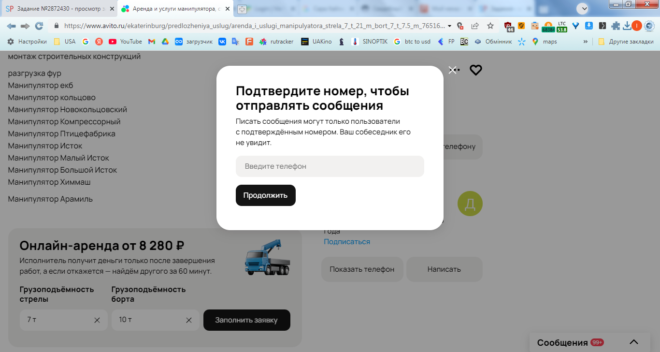The image size is (660, 352).
Task: Open a new browser tab
Action: pyautogui.click(x=242, y=9)
